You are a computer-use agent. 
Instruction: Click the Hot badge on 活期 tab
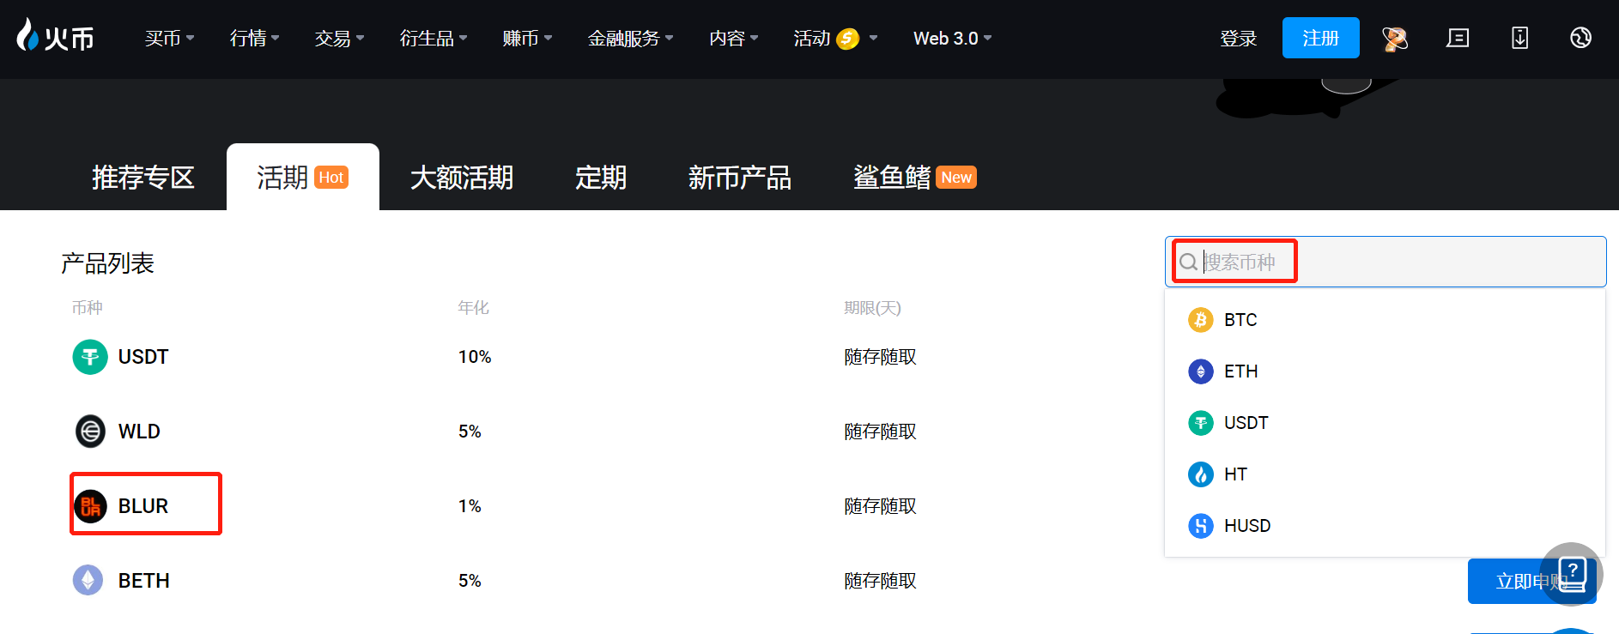(x=331, y=178)
